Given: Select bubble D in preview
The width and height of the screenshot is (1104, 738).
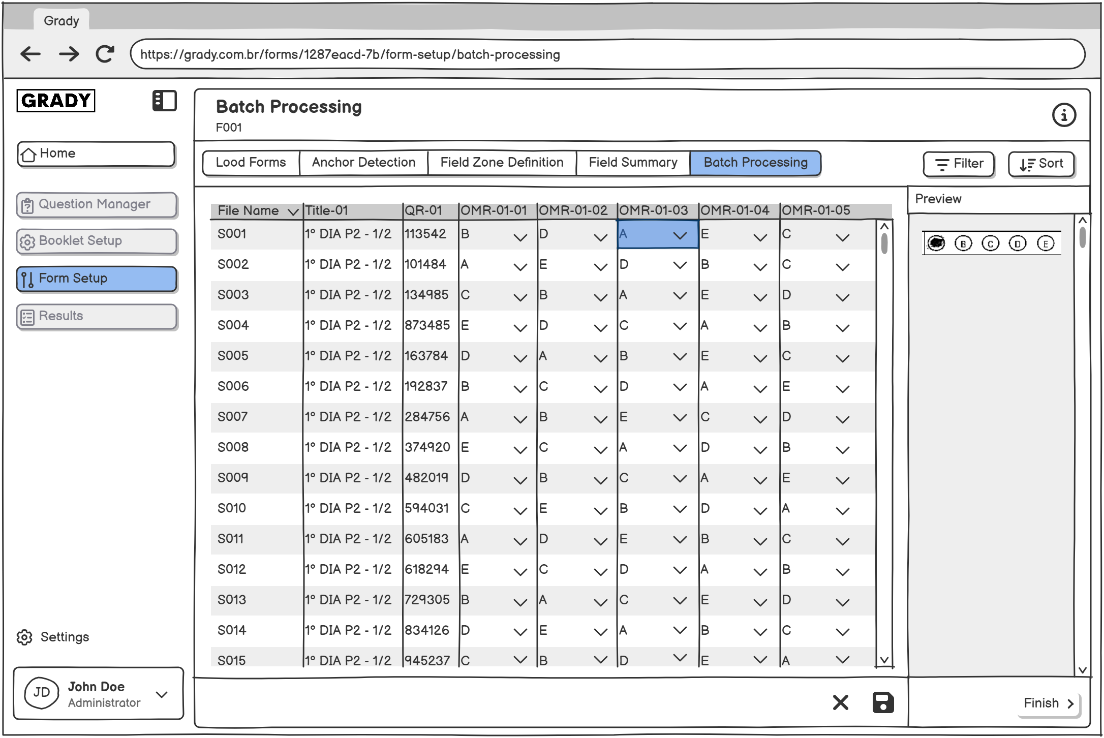Looking at the screenshot, I should pyautogui.click(x=1018, y=244).
